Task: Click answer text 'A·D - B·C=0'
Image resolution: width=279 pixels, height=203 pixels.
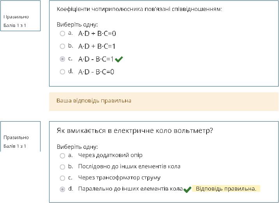Action: 96,72
